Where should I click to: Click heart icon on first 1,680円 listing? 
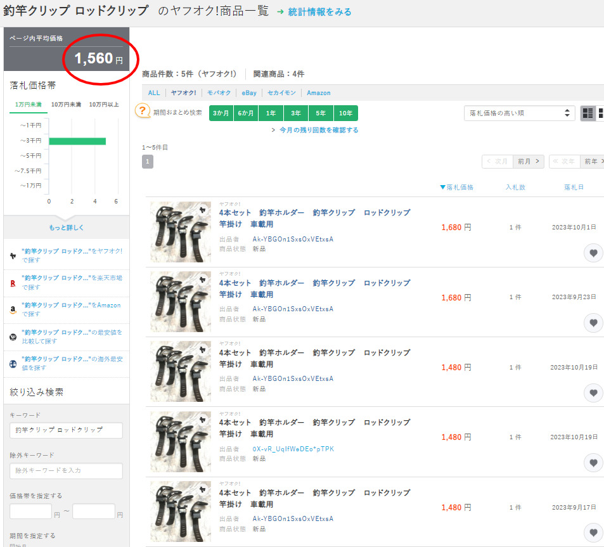click(593, 254)
